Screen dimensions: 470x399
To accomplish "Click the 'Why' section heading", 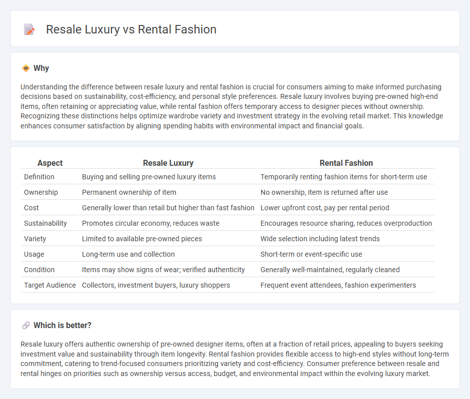I will click(x=41, y=68).
